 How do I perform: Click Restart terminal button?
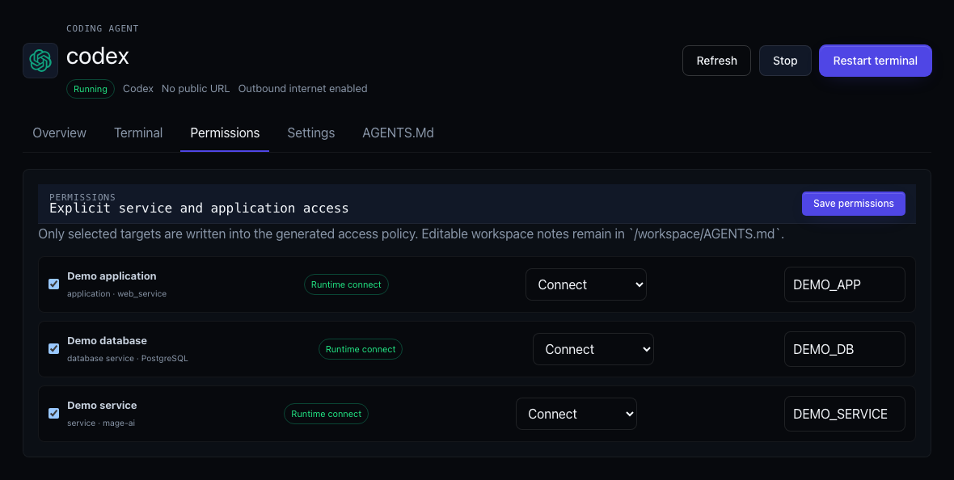(x=875, y=61)
